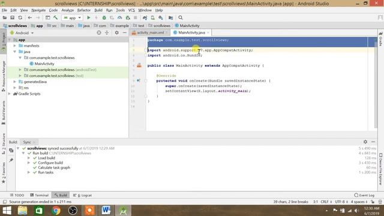Open the TODO tool window

[17, 196]
